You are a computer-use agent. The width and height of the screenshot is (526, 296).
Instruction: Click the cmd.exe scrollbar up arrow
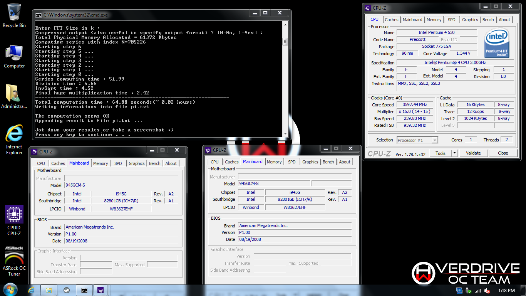(285, 25)
